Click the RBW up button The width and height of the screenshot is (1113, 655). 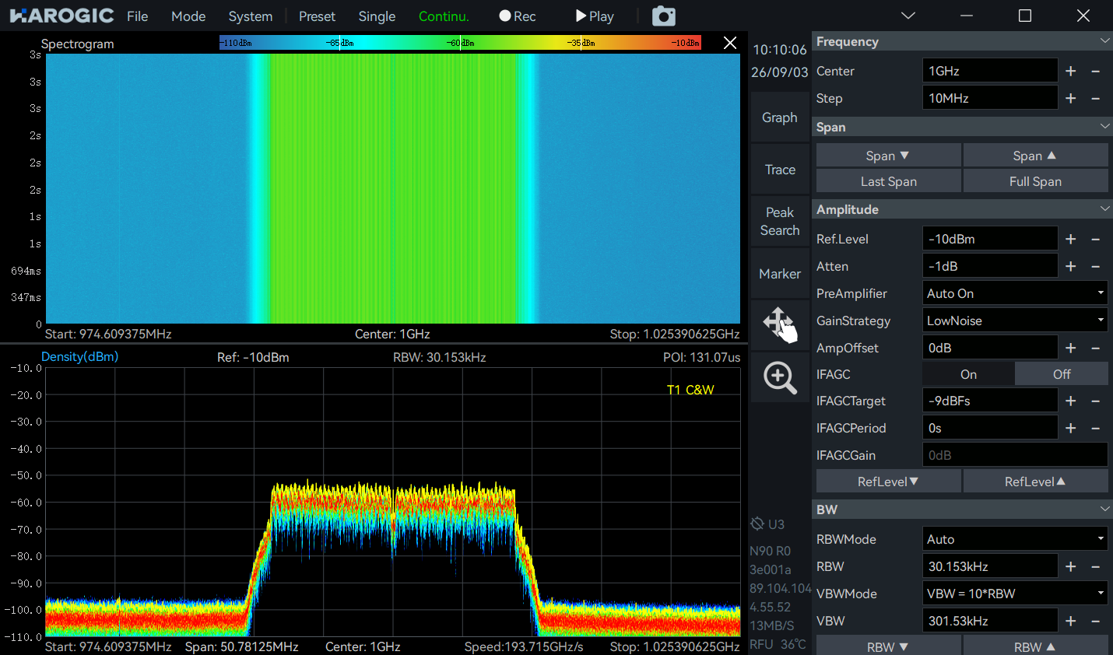1035,646
